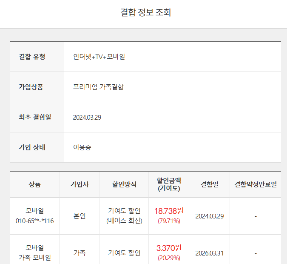Screen dimensions: 287x264
Task: Click the 결합일 column header
Action: coord(210,184)
